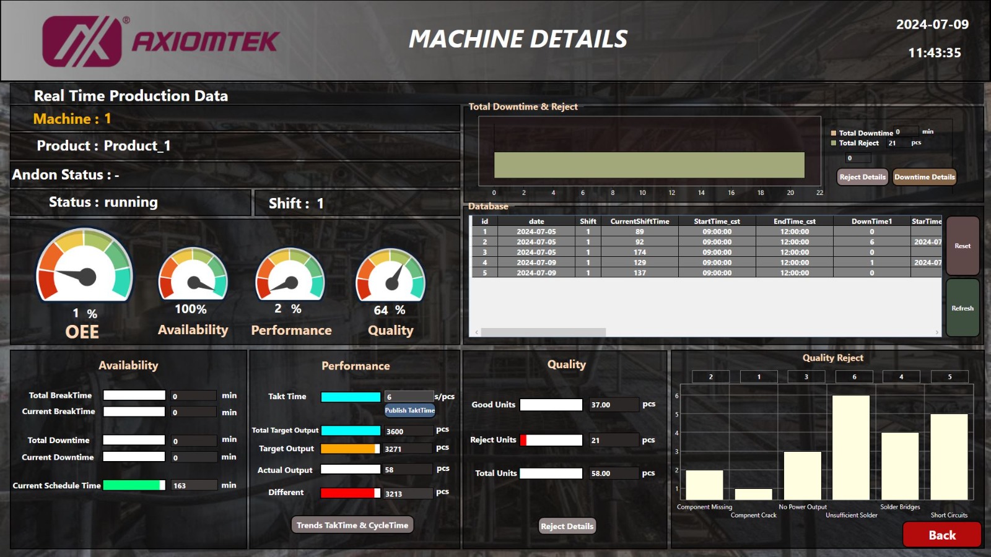Open Reject Details in Total Downtime panel
991x557 pixels.
point(863,177)
